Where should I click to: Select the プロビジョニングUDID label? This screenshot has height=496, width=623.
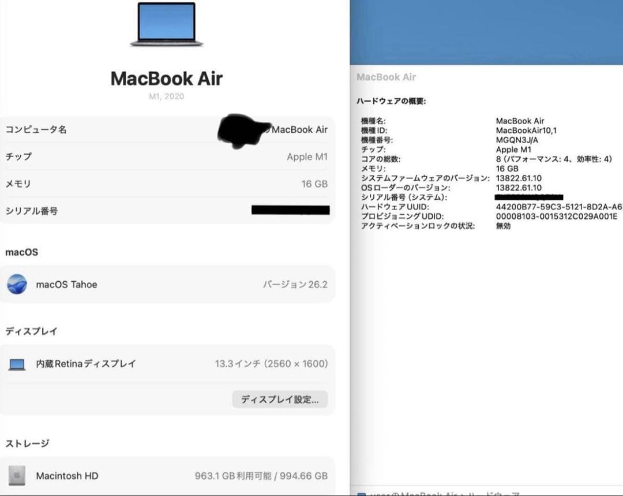coord(402,217)
